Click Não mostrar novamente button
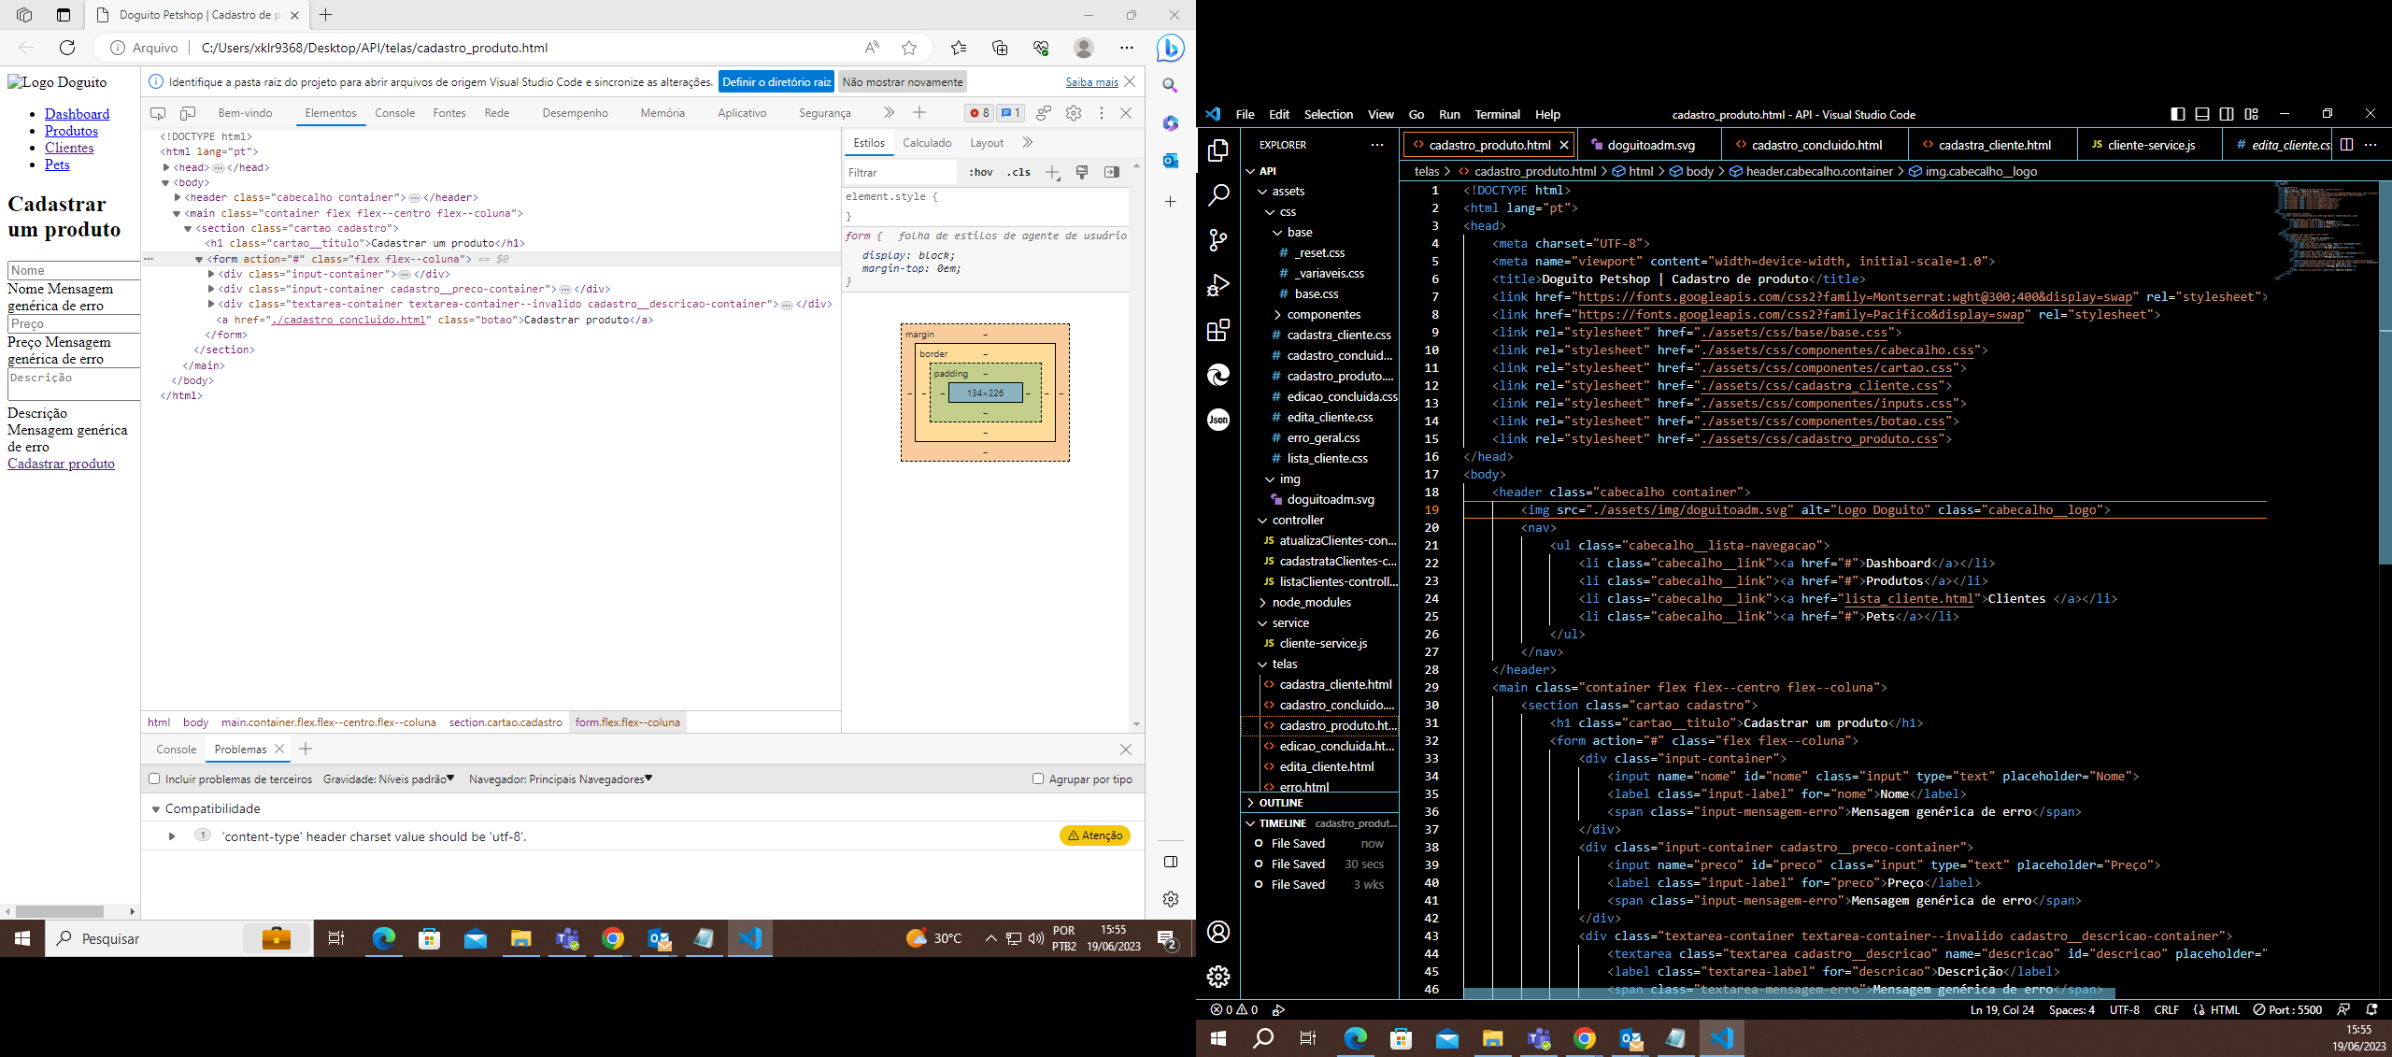 click(x=902, y=82)
